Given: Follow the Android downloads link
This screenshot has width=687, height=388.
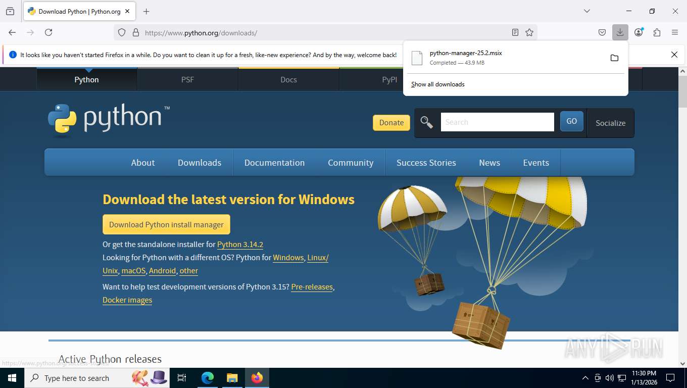Looking at the screenshot, I should point(162,271).
